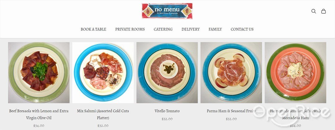Open Homemade Russian Salad product title
Viewport: 335px width, 130px height.
296,114
